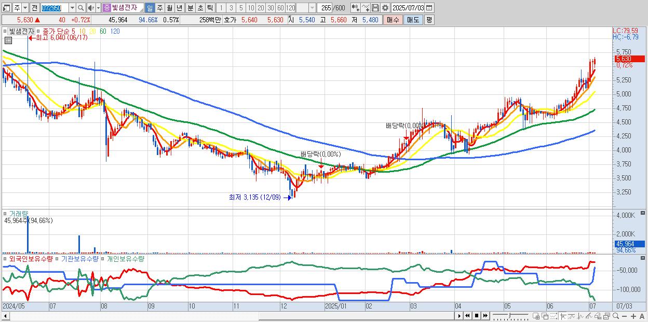Zoom out chart with minus icon
This screenshot has height=322, width=648.
pos(624,316)
